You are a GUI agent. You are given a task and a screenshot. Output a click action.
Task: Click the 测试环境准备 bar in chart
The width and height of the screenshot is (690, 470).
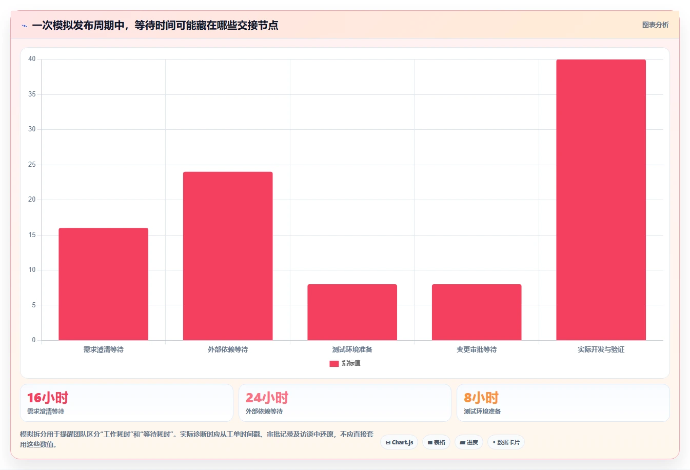(x=352, y=312)
